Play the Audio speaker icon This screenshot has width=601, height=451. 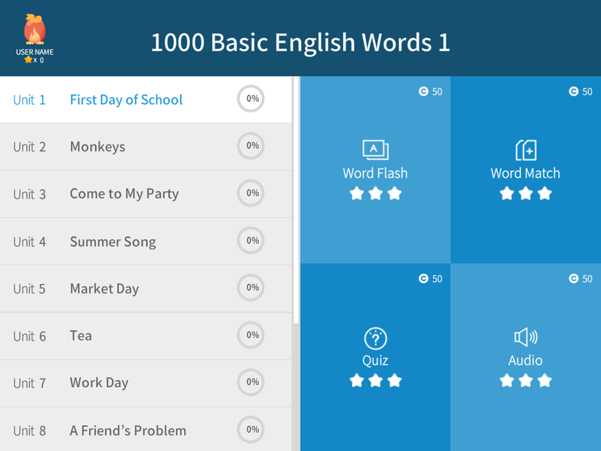point(526,337)
